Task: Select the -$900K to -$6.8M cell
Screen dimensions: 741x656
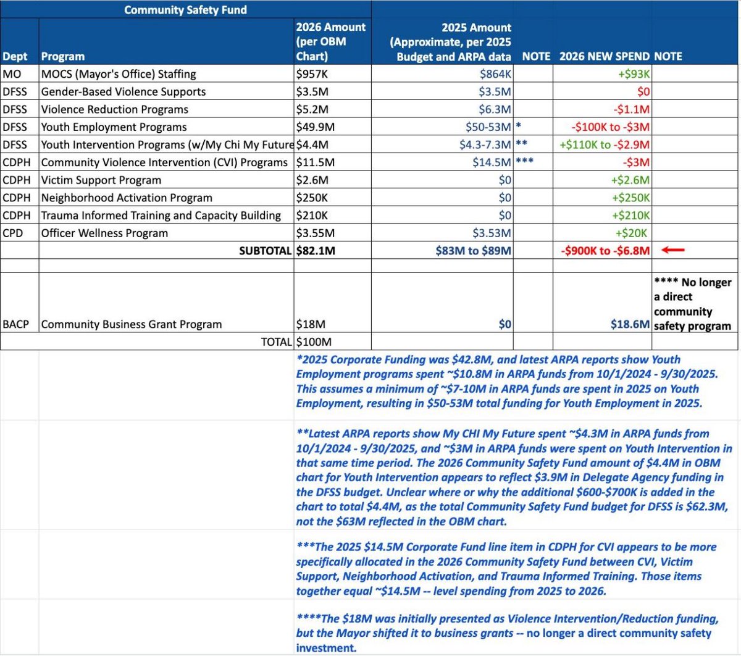Action: point(602,251)
